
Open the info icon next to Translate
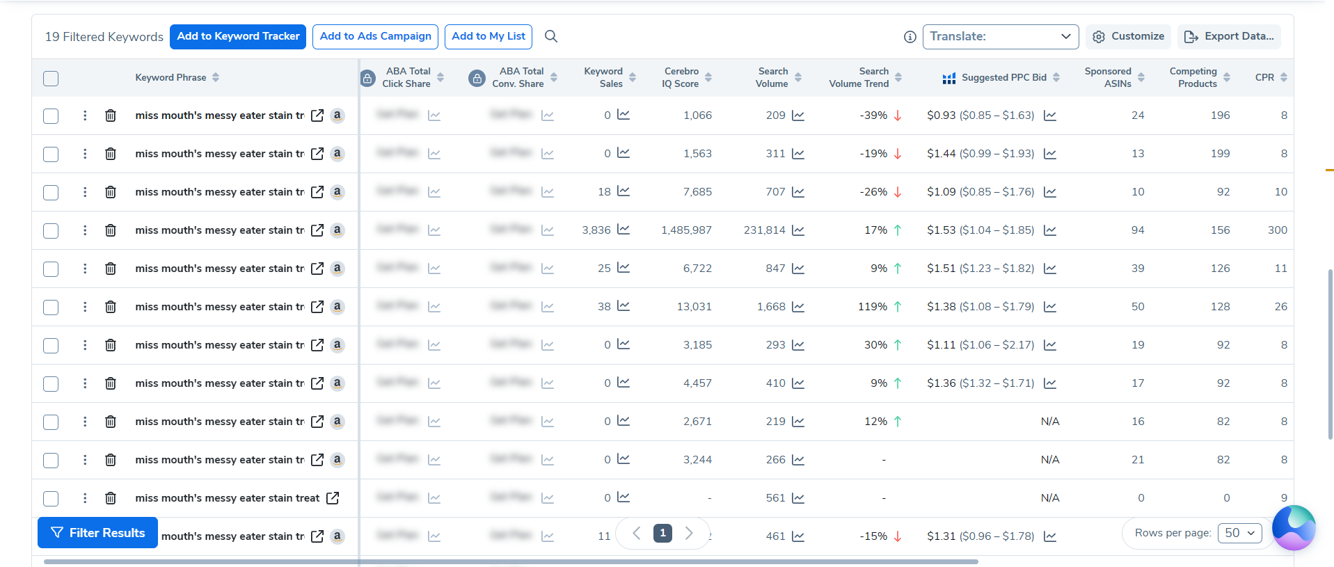click(910, 37)
